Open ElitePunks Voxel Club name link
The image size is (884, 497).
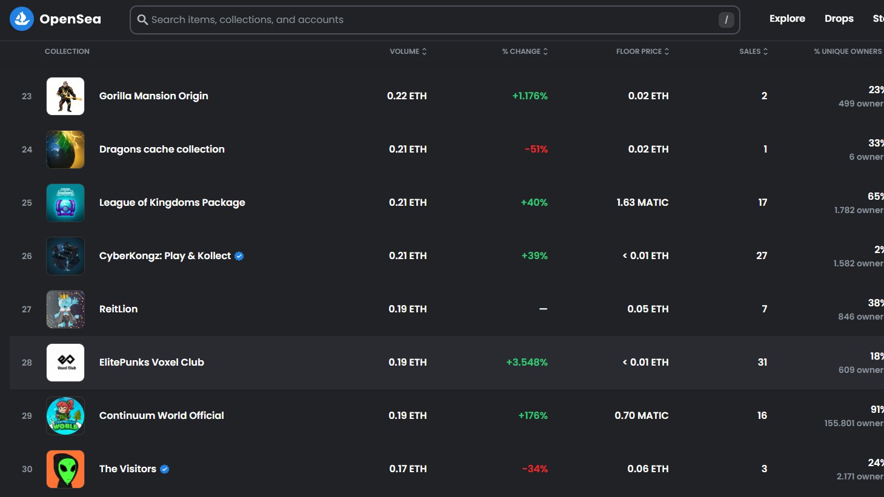point(151,362)
